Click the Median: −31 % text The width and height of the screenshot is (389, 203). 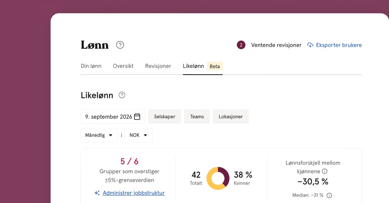tap(308, 195)
